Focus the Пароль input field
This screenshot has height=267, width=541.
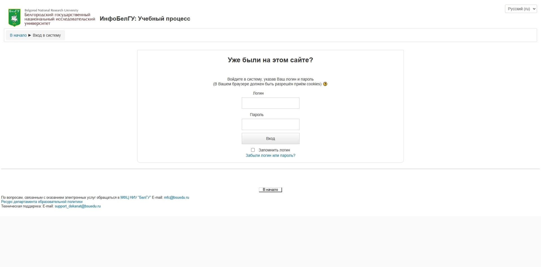pos(270,124)
